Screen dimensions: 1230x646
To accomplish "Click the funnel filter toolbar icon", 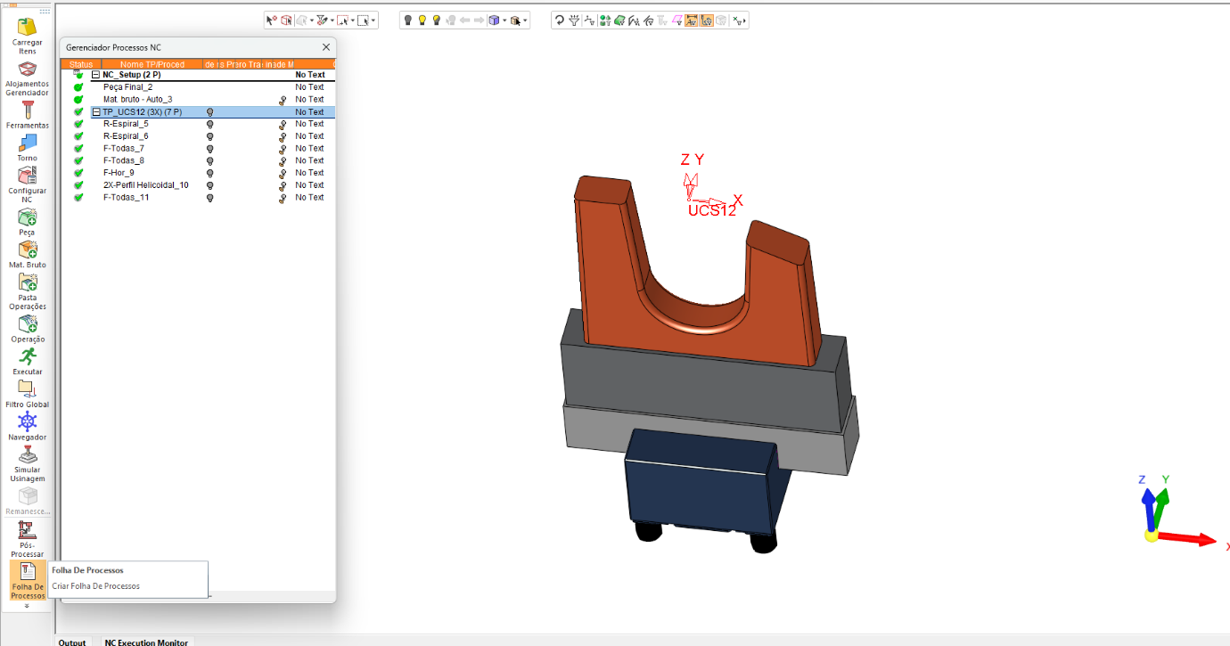I will [574, 20].
